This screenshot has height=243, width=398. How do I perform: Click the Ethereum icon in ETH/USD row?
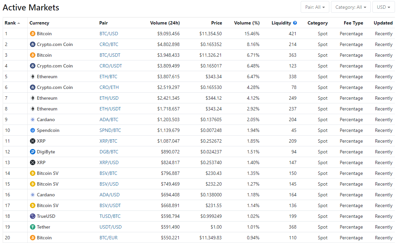(32, 98)
